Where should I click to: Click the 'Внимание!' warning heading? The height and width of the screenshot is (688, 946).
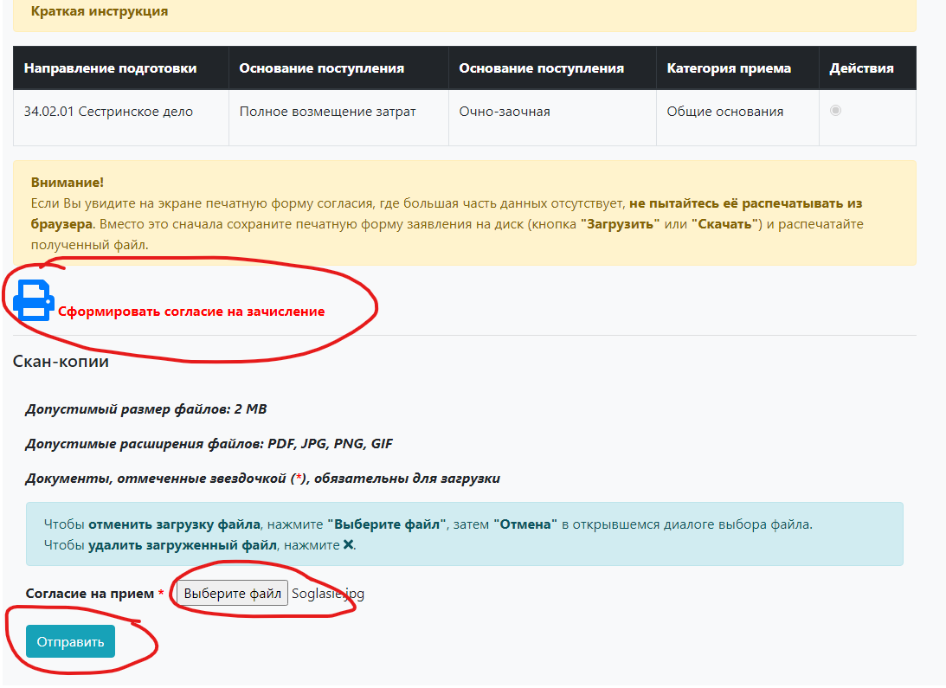(67, 183)
